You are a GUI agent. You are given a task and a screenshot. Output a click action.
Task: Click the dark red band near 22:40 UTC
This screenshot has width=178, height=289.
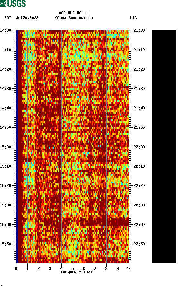pyautogui.click(x=106, y=222)
